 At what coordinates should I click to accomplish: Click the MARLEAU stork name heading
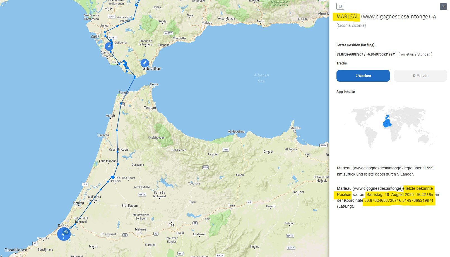pos(348,17)
